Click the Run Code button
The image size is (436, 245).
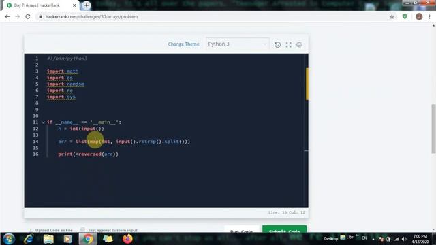coord(241,229)
